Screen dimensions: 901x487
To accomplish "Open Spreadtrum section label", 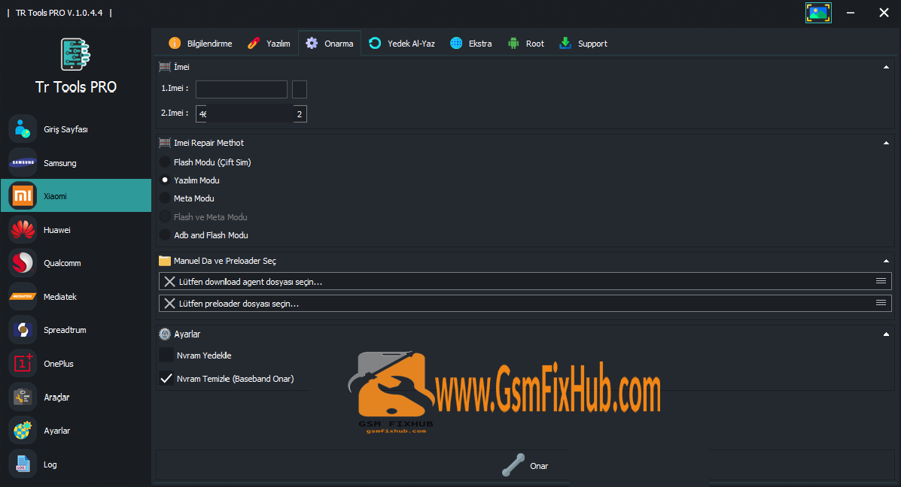I will click(x=65, y=330).
